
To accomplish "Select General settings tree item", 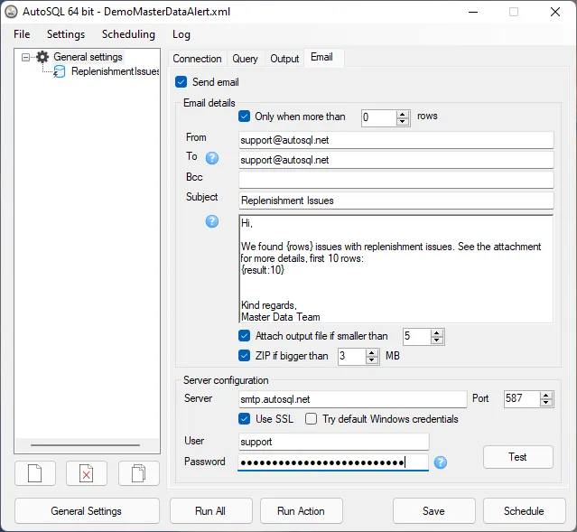I will [x=88, y=57].
